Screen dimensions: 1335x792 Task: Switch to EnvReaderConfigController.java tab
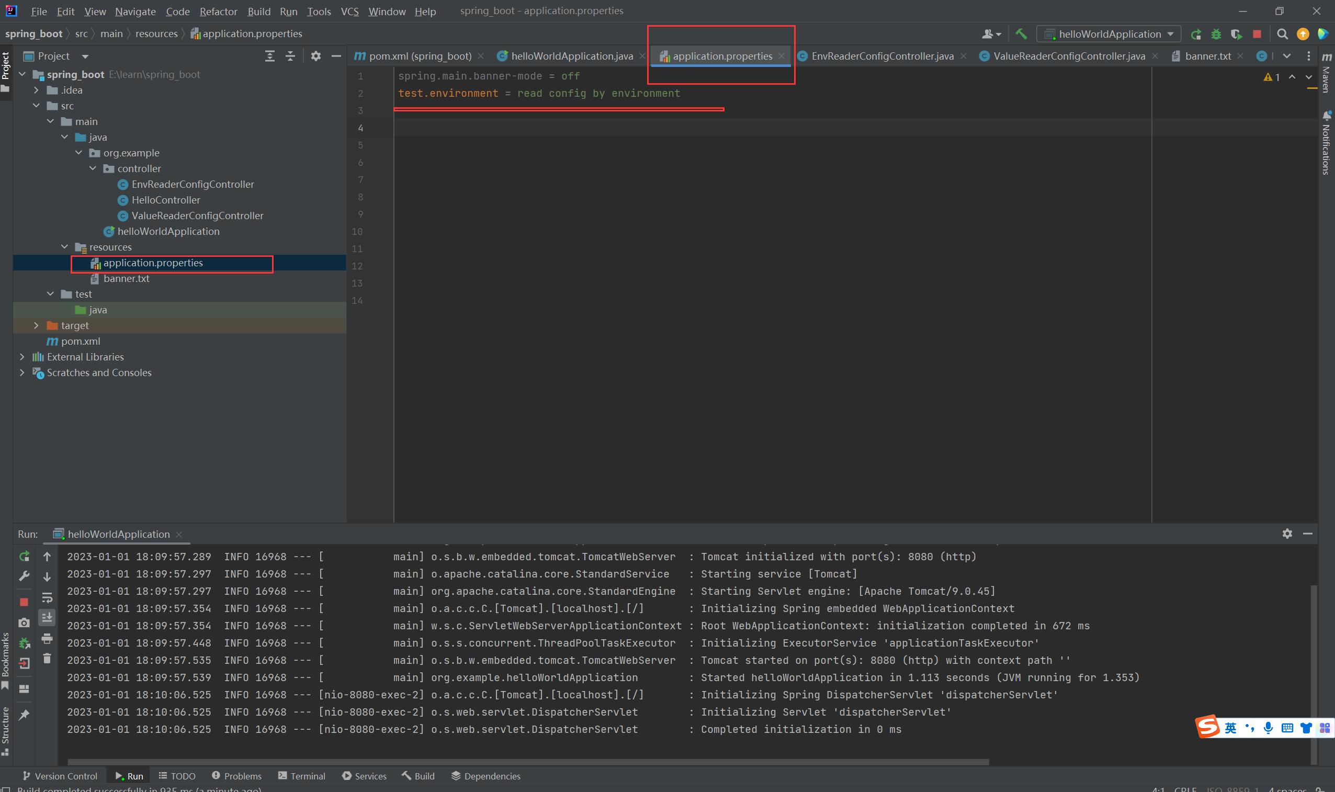point(882,56)
